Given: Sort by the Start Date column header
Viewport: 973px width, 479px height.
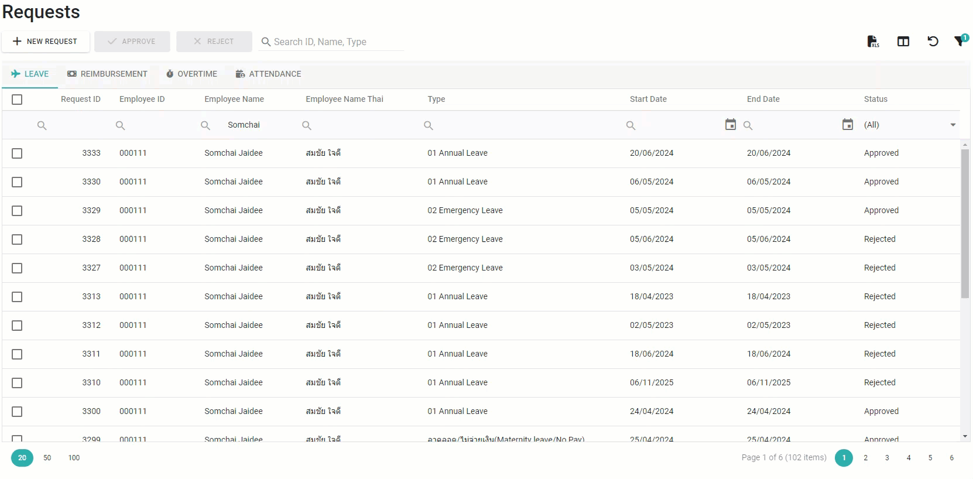Looking at the screenshot, I should click(x=648, y=100).
